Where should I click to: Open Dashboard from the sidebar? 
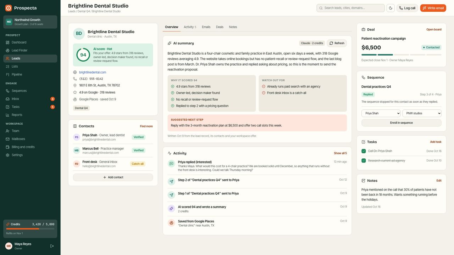[x=30, y=42]
